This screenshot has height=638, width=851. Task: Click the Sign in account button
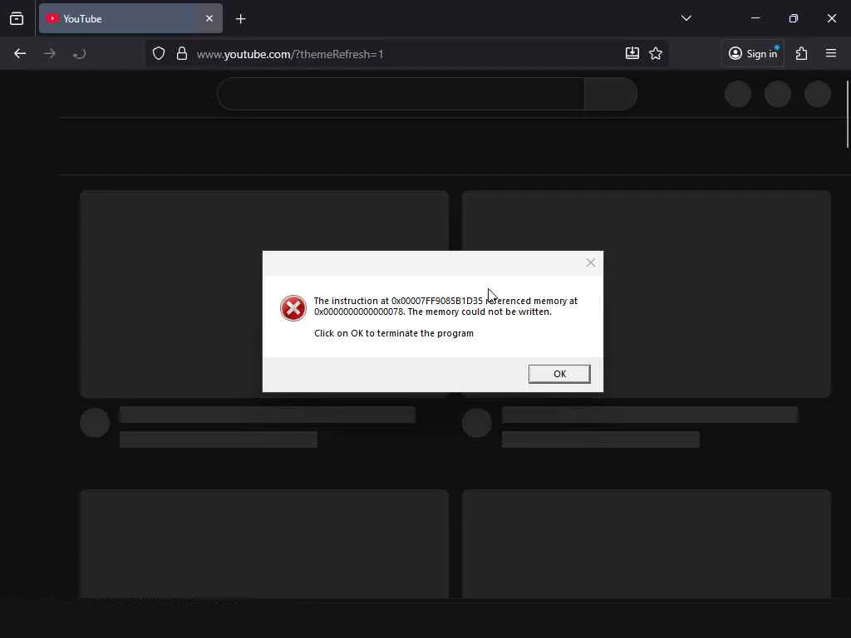tap(753, 53)
